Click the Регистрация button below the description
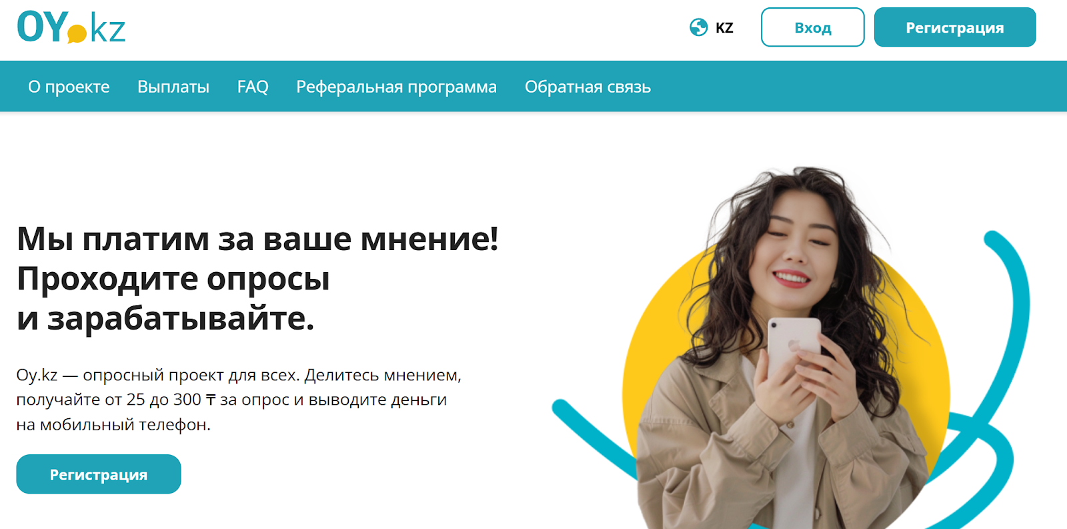 tap(99, 474)
